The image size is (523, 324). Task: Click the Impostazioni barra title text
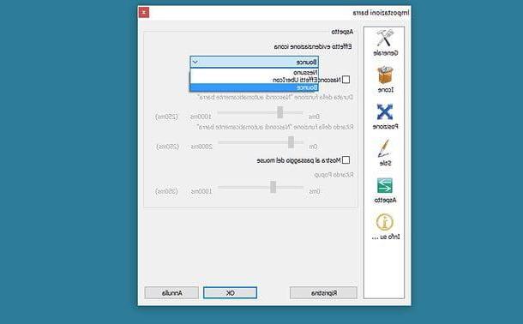tap(381, 13)
